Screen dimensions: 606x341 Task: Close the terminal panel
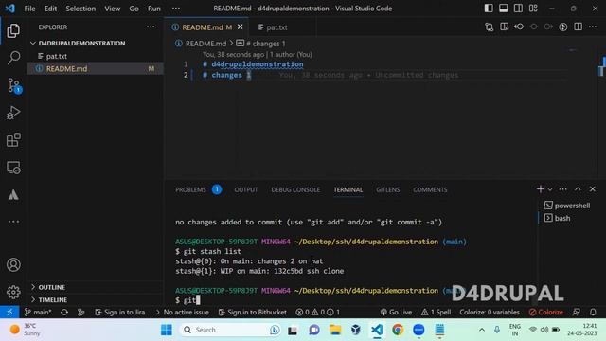tap(593, 189)
